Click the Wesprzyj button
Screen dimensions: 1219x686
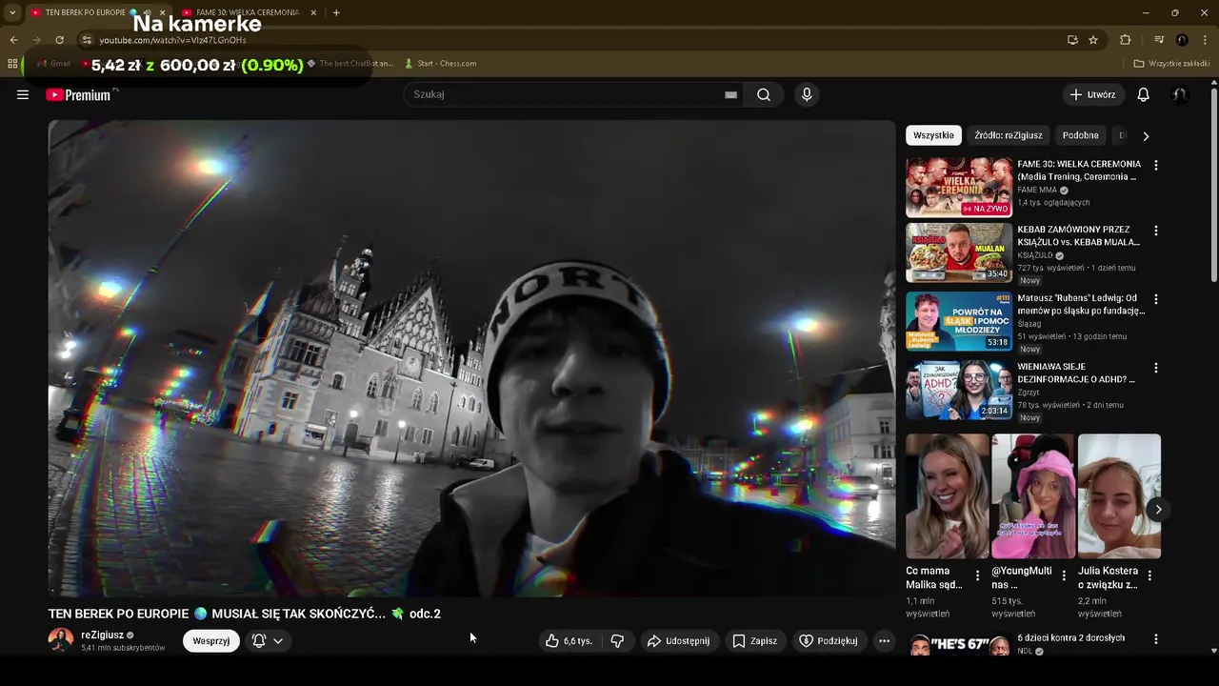(211, 641)
